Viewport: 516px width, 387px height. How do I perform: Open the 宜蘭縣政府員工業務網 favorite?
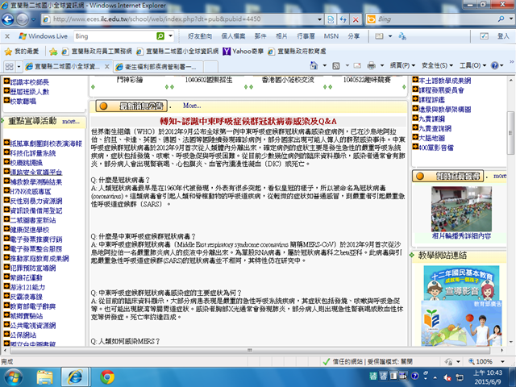[97, 52]
